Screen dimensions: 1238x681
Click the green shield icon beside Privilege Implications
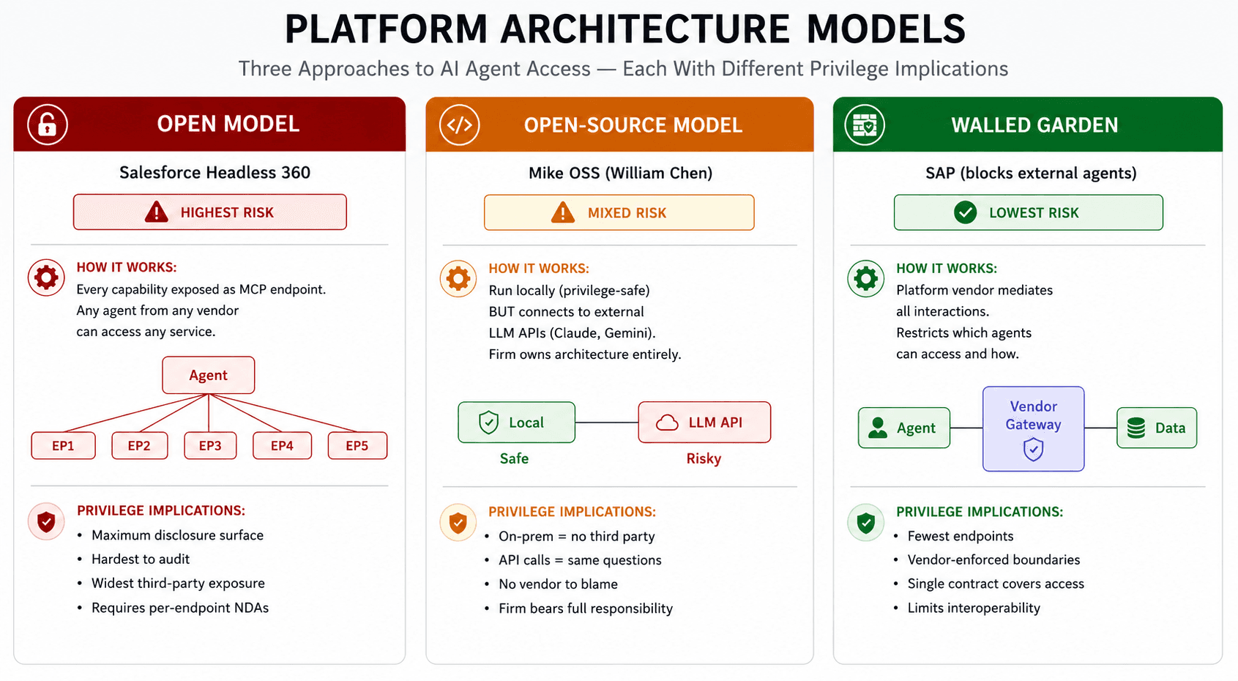(866, 523)
